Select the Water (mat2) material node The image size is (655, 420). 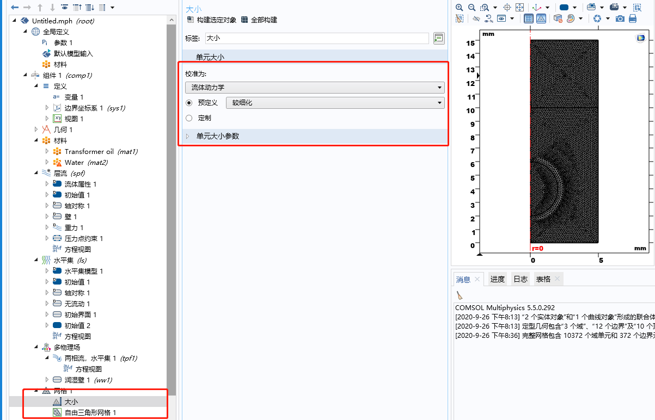pyautogui.click(x=86, y=162)
